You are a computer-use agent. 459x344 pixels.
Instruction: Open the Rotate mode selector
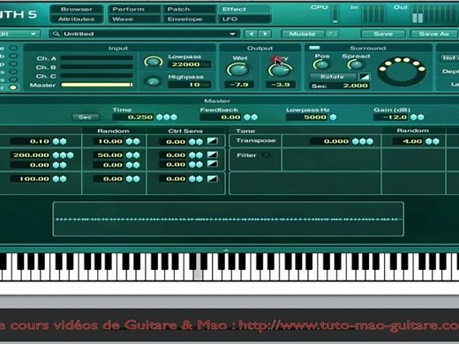pos(333,77)
